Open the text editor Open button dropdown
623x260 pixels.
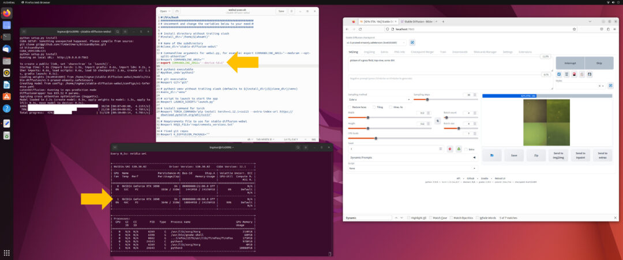166,11
